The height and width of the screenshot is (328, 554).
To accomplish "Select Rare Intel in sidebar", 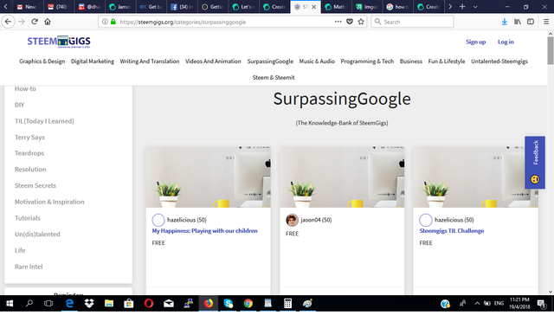I will pyautogui.click(x=29, y=267).
